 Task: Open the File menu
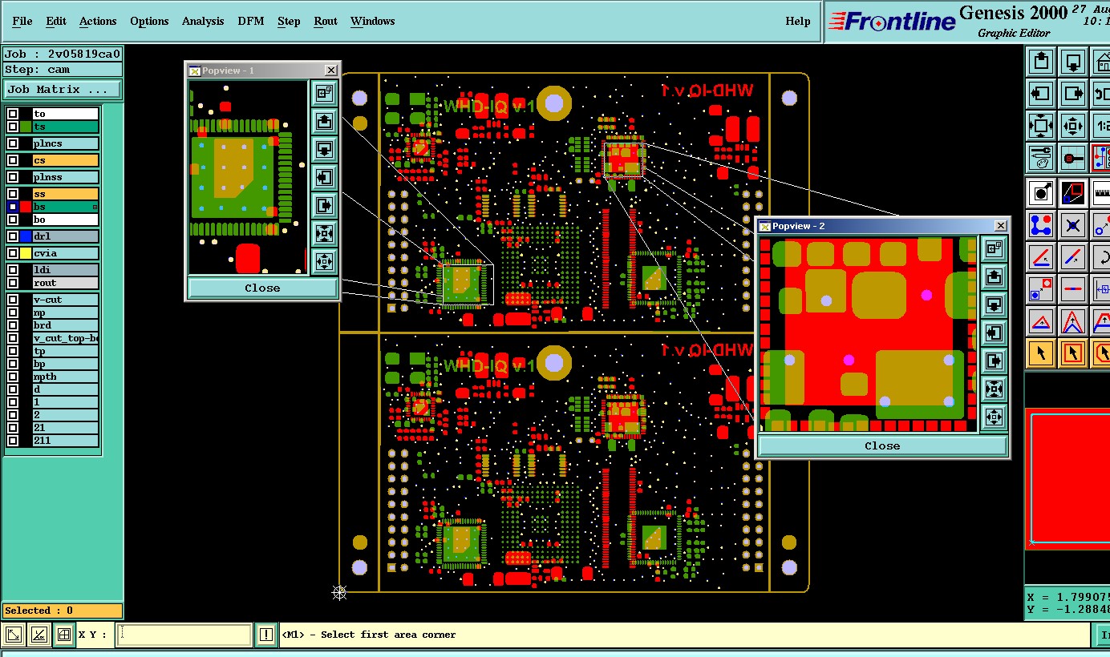[x=22, y=21]
